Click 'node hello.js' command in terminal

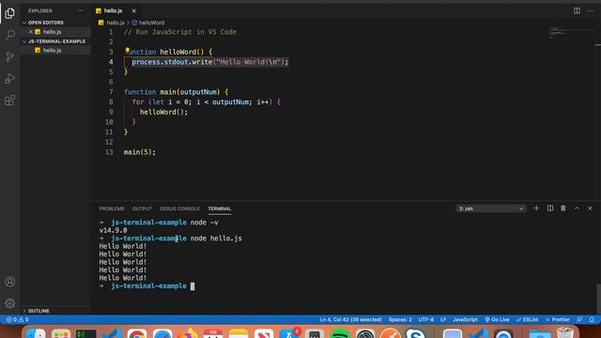click(216, 238)
